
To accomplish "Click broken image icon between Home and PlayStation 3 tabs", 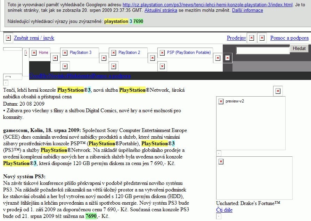I will coord(55,58).
